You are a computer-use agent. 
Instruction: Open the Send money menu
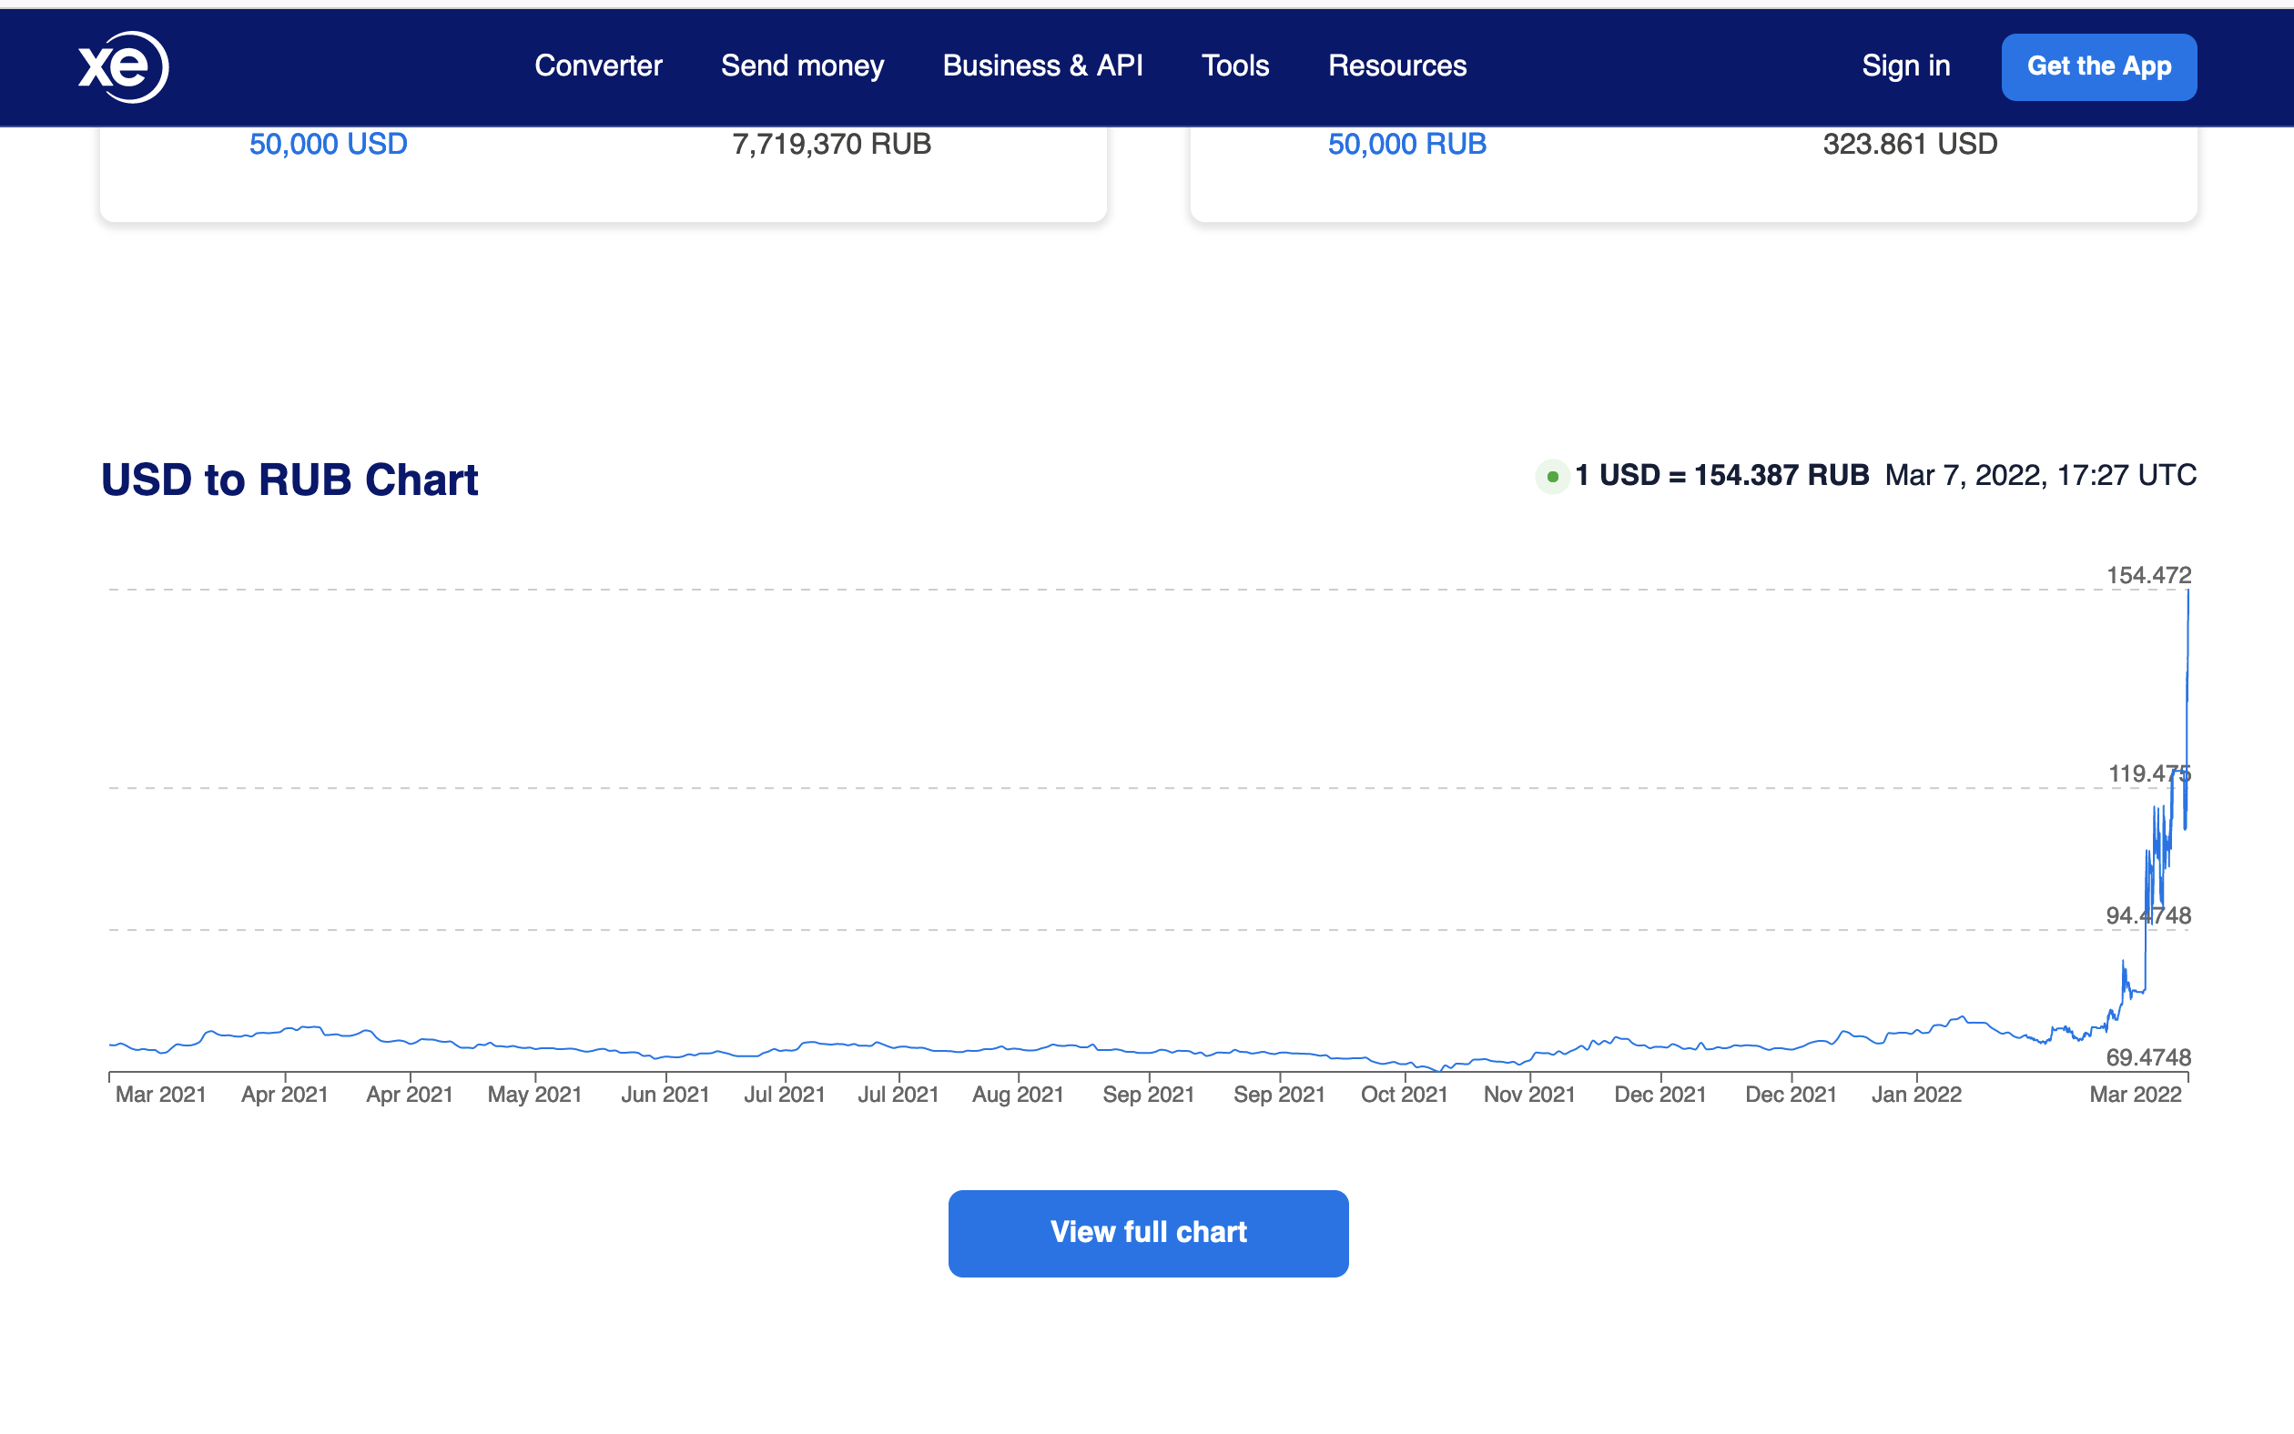coord(802,66)
